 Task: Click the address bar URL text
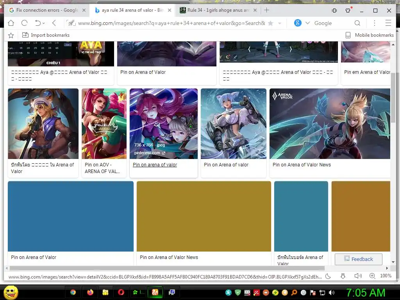coord(171,23)
